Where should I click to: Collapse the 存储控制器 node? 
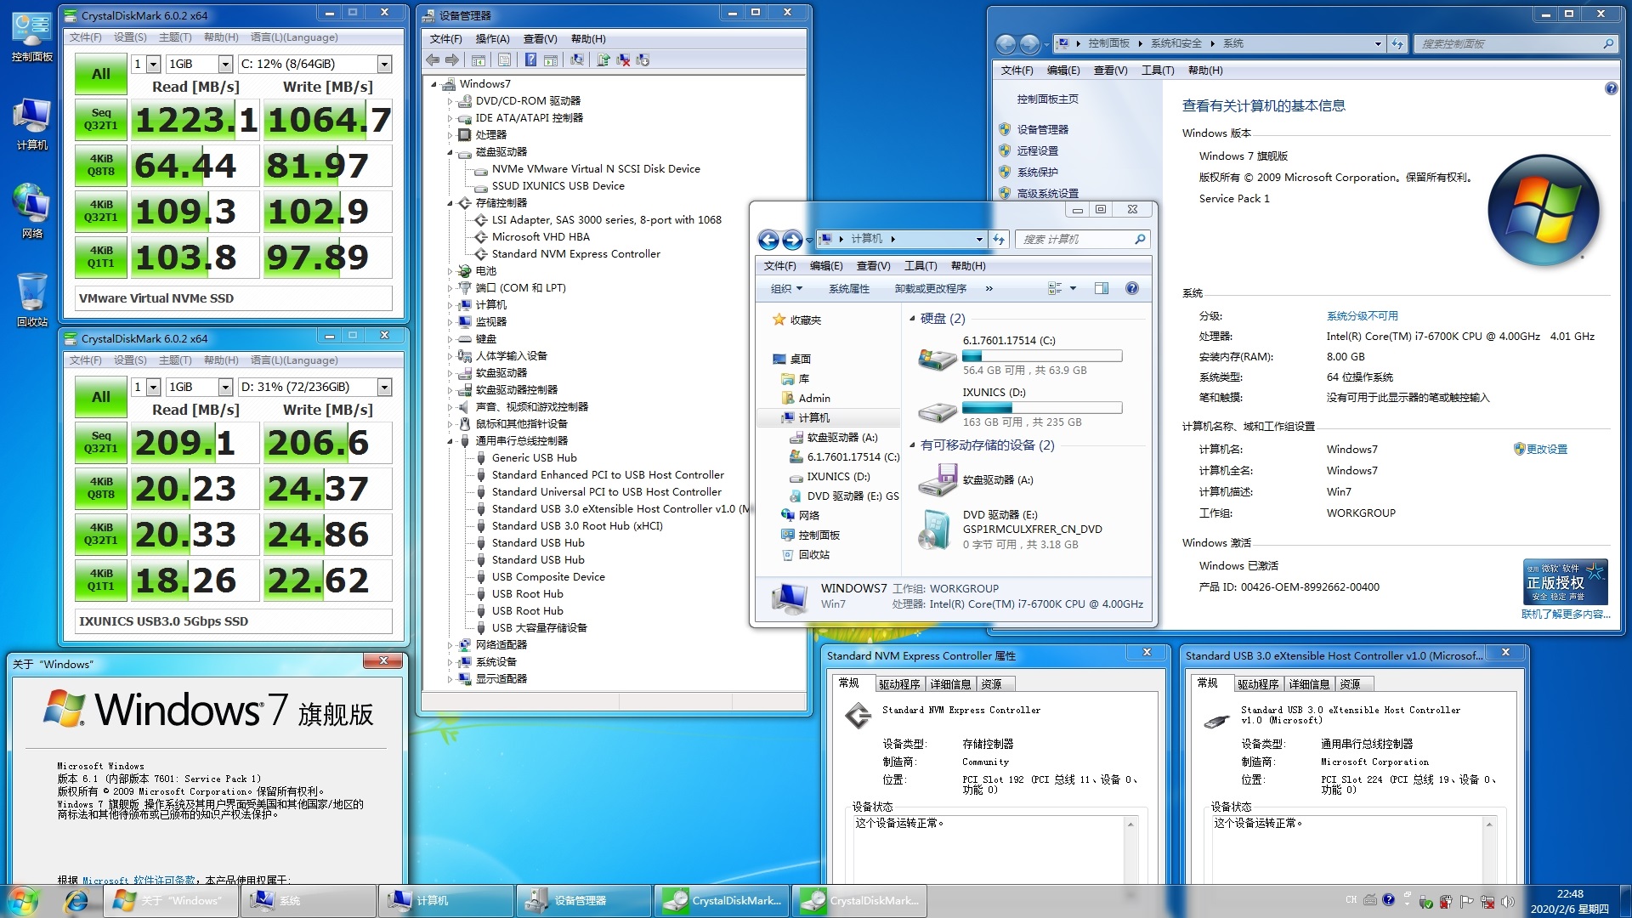click(x=450, y=203)
